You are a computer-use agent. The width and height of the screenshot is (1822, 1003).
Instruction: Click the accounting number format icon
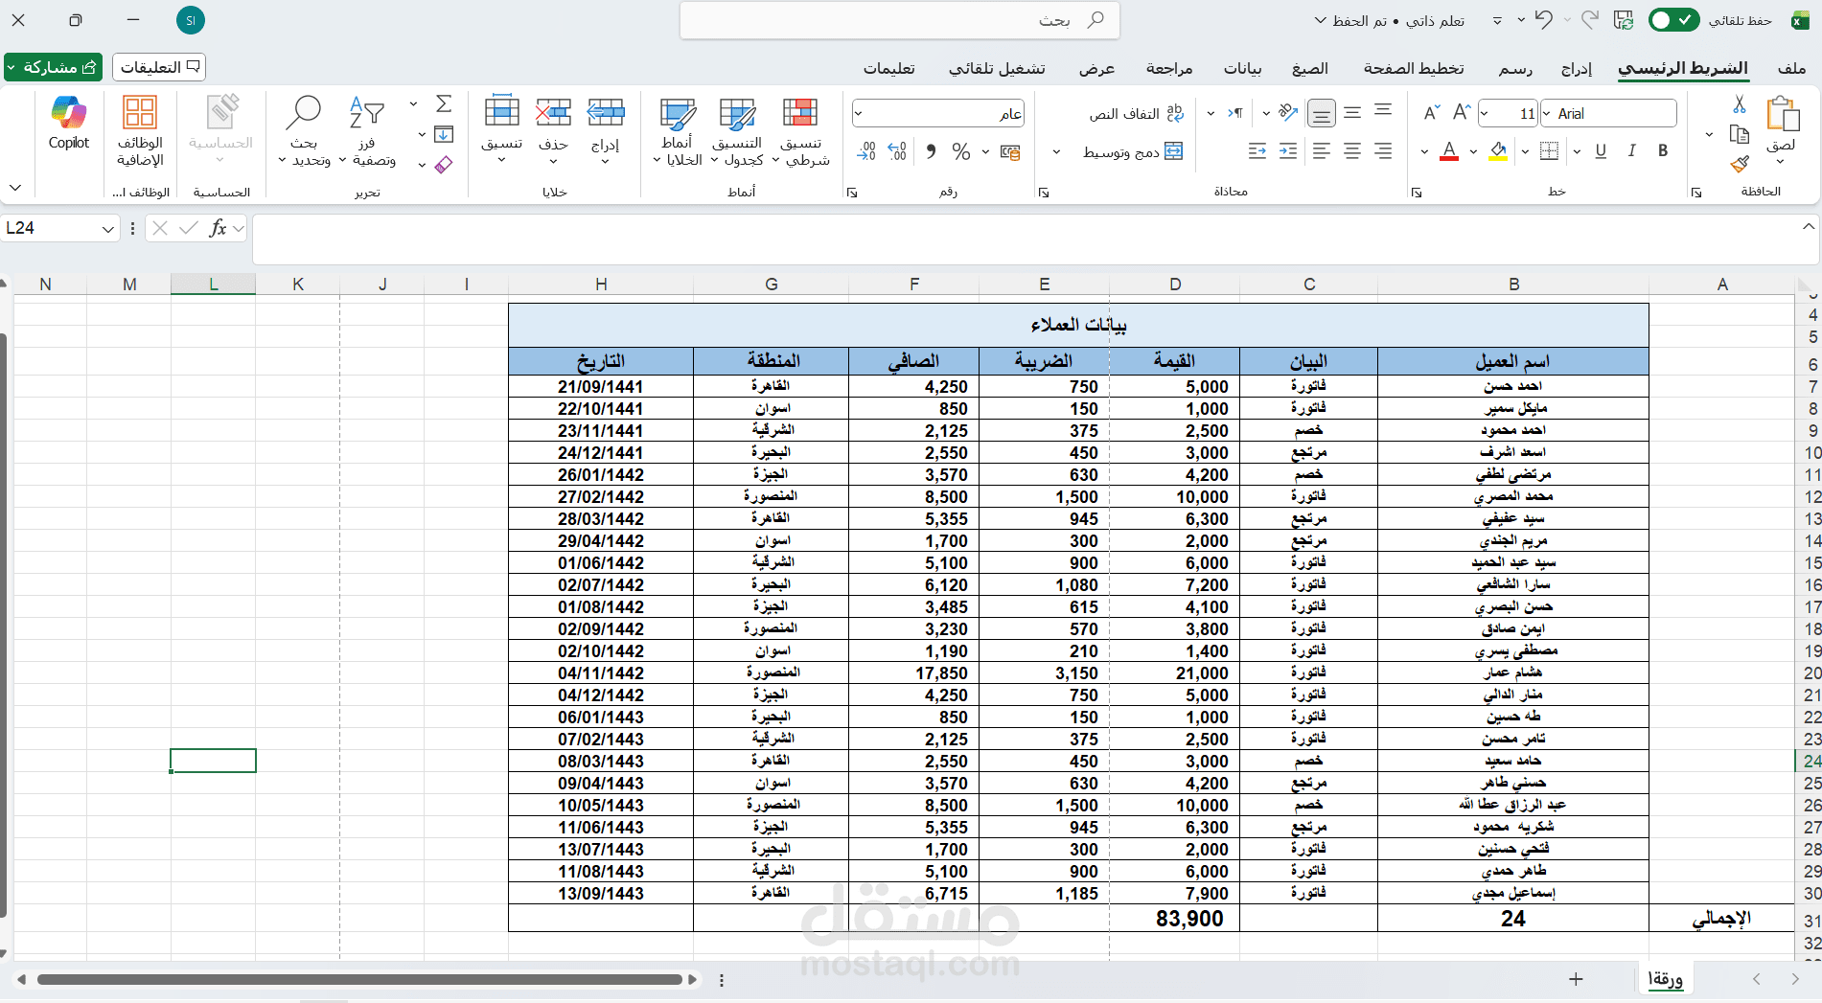click(1010, 151)
